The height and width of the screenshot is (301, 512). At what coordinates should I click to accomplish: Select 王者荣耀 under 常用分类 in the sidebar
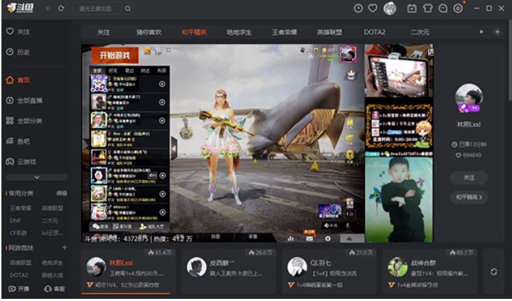tap(20, 208)
